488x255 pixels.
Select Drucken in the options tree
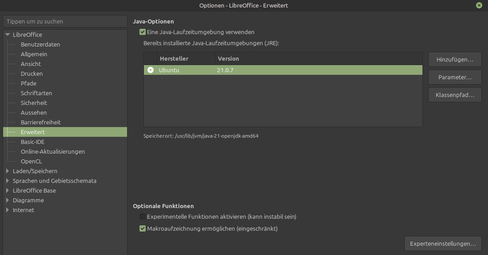[32, 73]
